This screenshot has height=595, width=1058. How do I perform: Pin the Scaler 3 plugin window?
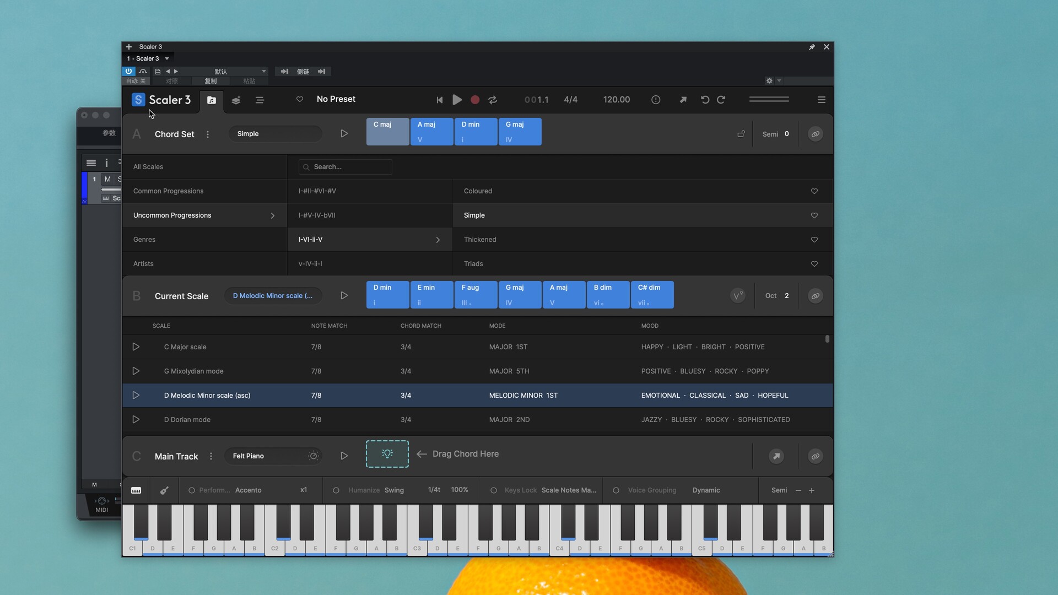812,47
